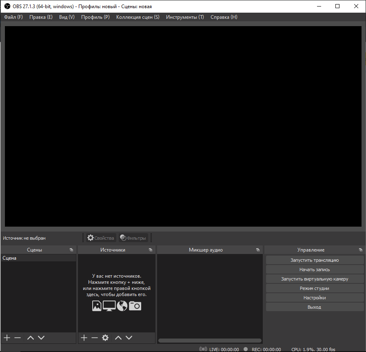Click the camera source icon
The width and height of the screenshot is (366, 352).
tap(135, 306)
